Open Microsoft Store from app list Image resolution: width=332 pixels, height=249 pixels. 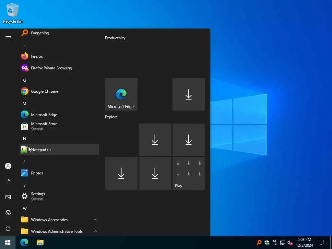[59, 126]
